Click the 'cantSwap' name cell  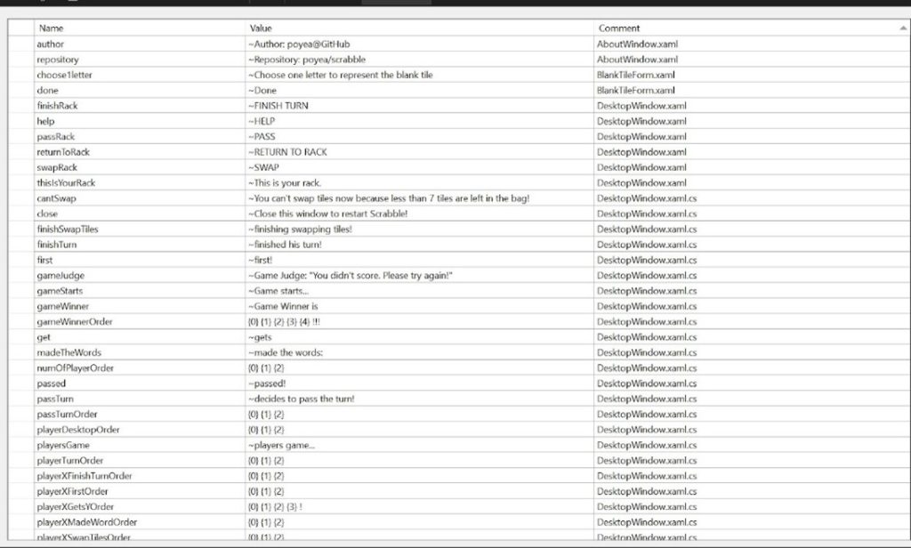coord(56,198)
